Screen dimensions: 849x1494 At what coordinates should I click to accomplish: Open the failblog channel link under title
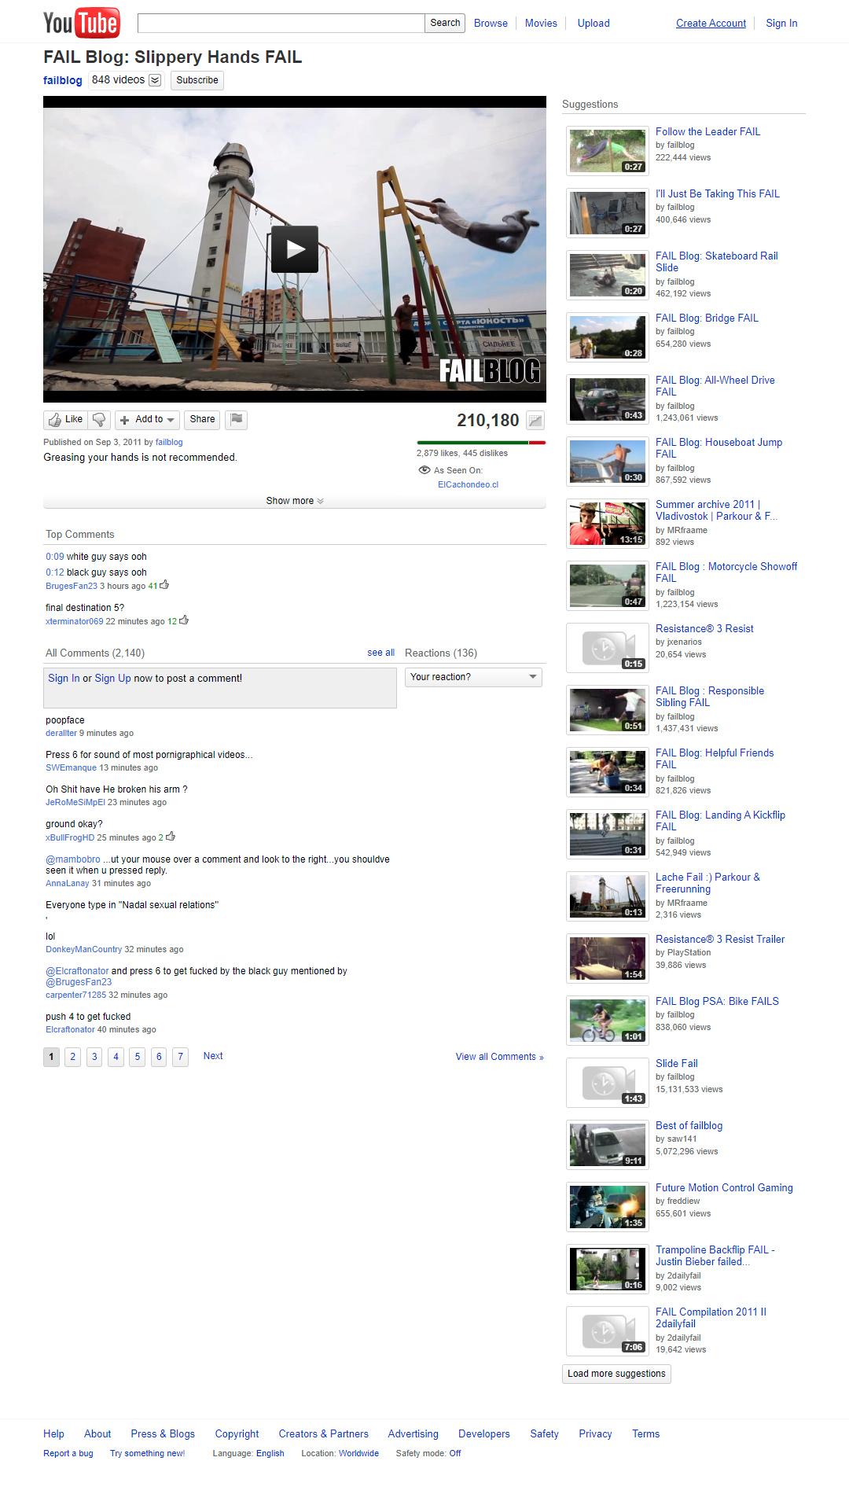coord(63,80)
